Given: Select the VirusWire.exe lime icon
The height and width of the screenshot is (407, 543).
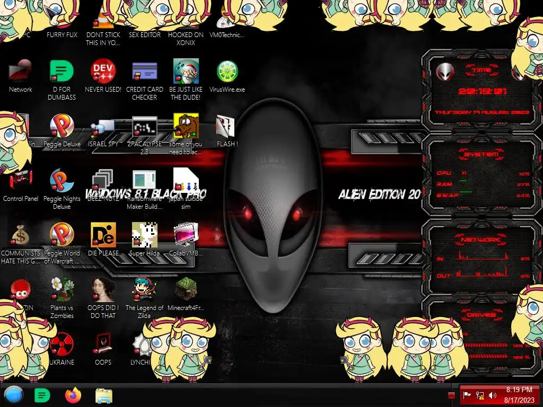Looking at the screenshot, I should [x=227, y=72].
